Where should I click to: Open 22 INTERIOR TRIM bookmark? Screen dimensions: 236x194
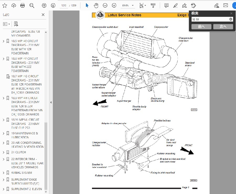click(27, 163)
